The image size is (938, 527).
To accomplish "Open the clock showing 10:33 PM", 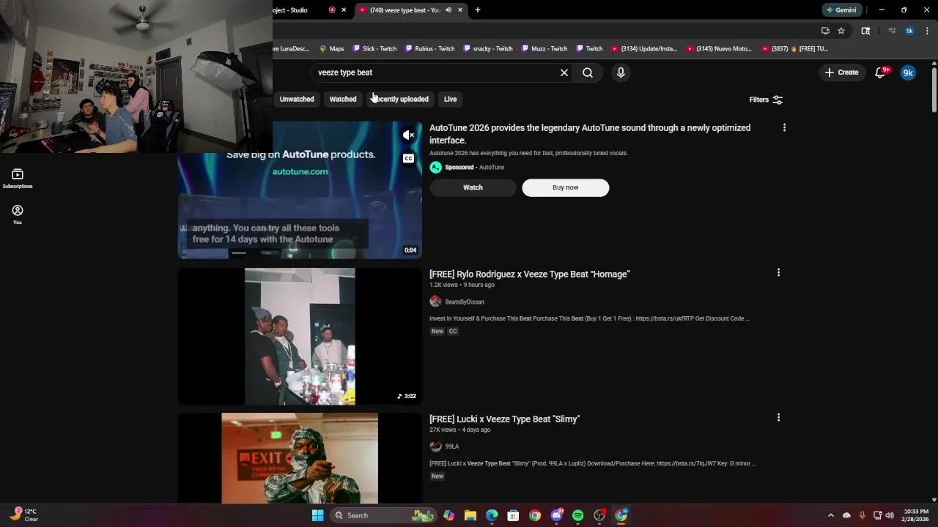I will tap(916, 515).
